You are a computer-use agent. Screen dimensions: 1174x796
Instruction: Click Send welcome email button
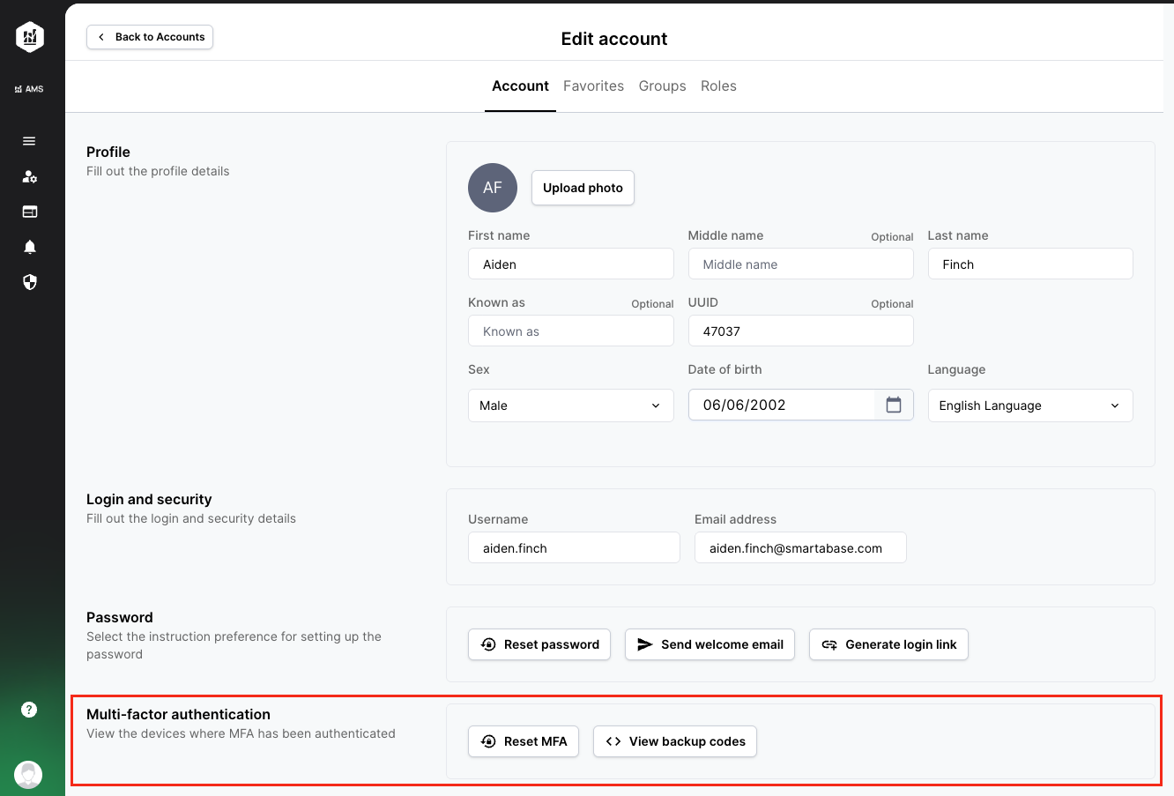pos(710,644)
